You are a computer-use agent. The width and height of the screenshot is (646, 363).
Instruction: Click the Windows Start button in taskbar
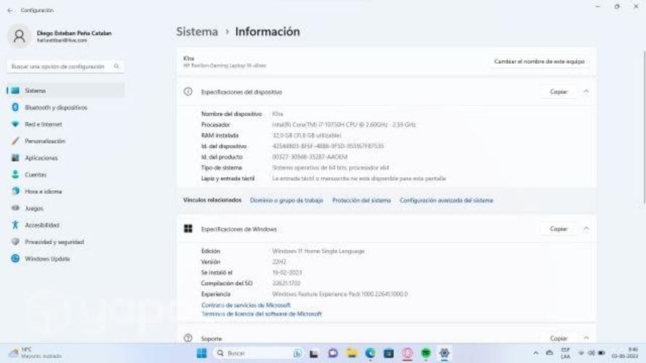[x=201, y=353]
